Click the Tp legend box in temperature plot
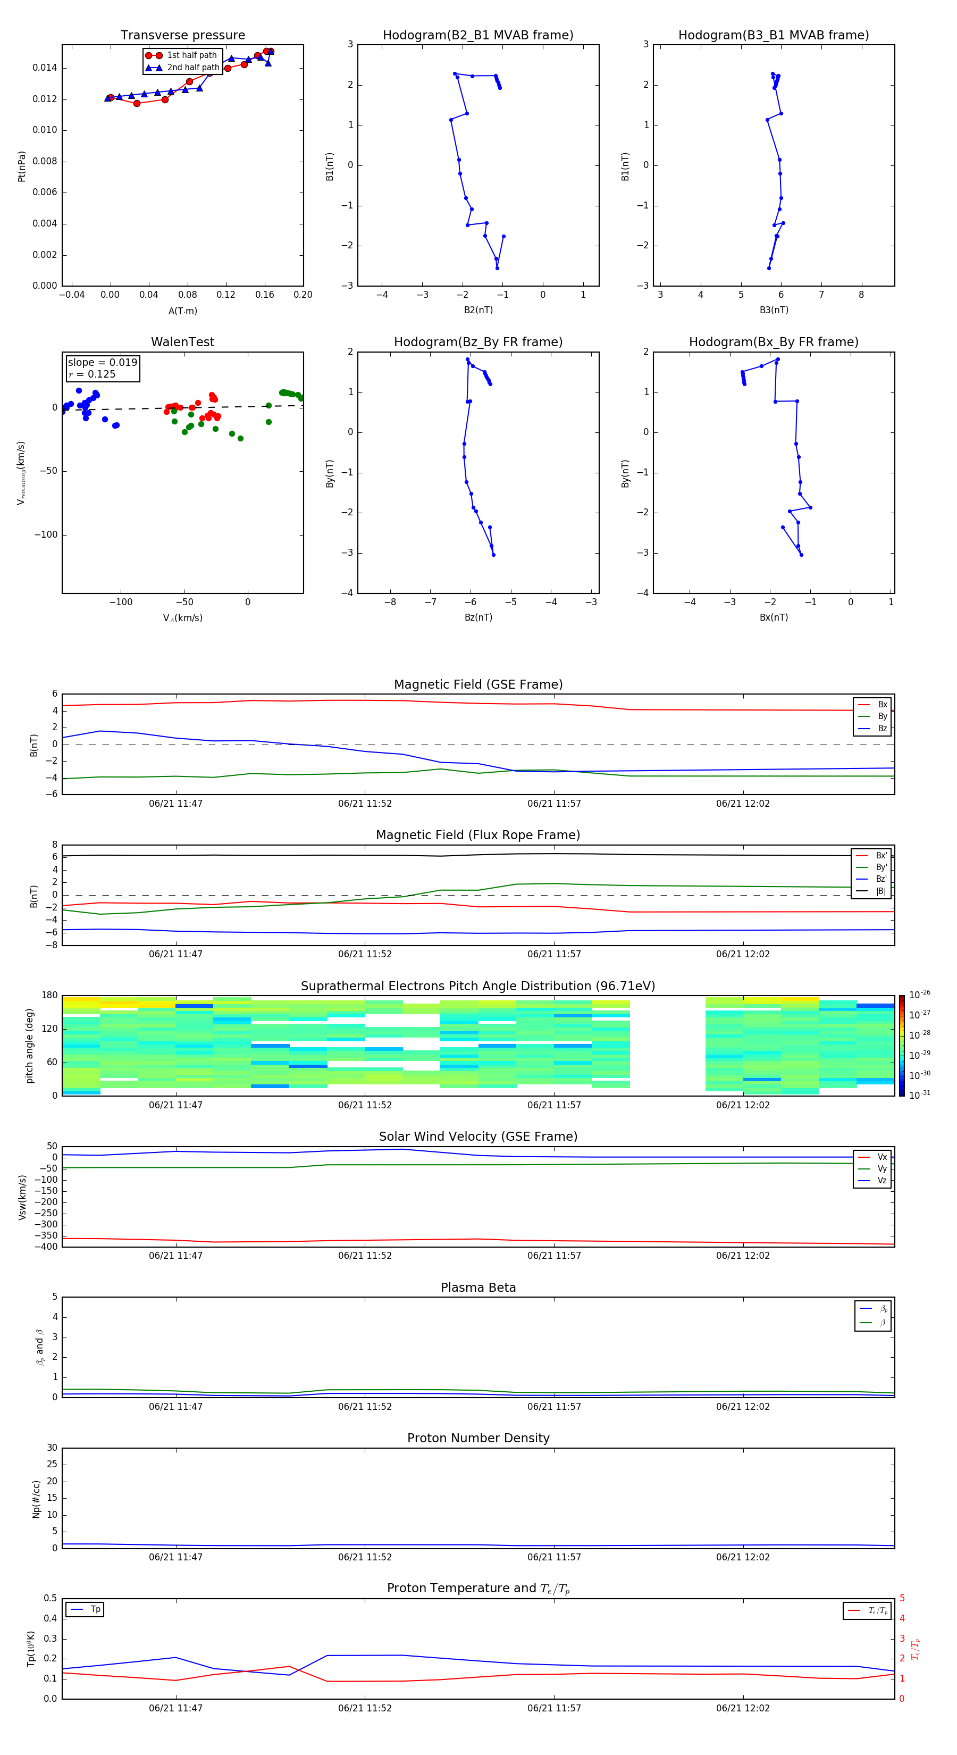 (85, 1609)
